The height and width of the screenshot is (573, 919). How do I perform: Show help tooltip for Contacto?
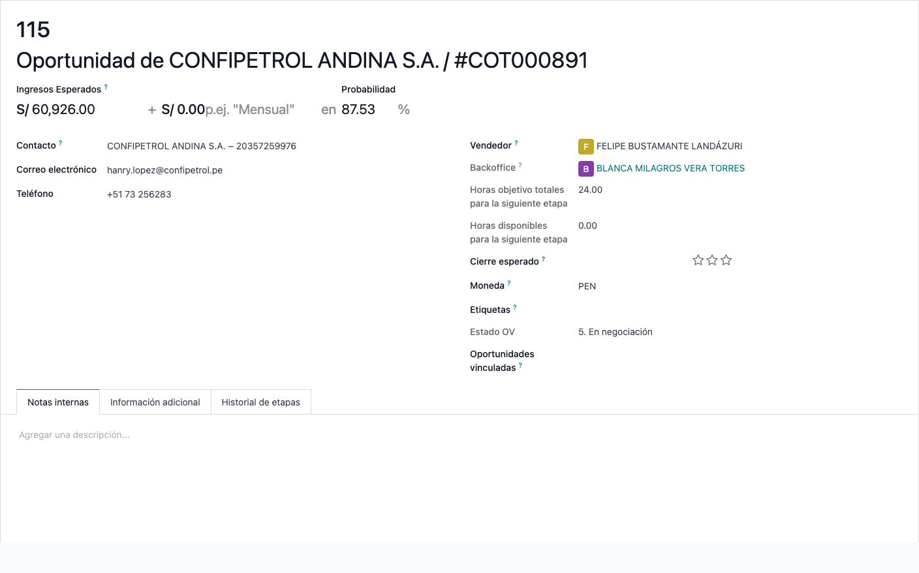click(61, 143)
